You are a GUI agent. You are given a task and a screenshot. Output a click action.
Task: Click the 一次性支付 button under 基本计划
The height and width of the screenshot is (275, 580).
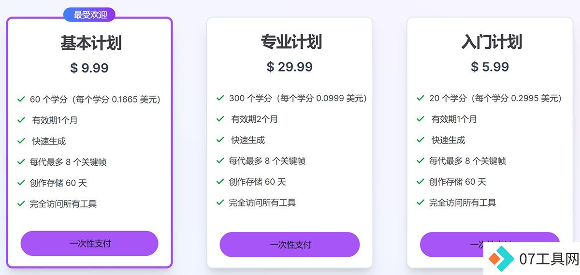point(89,243)
